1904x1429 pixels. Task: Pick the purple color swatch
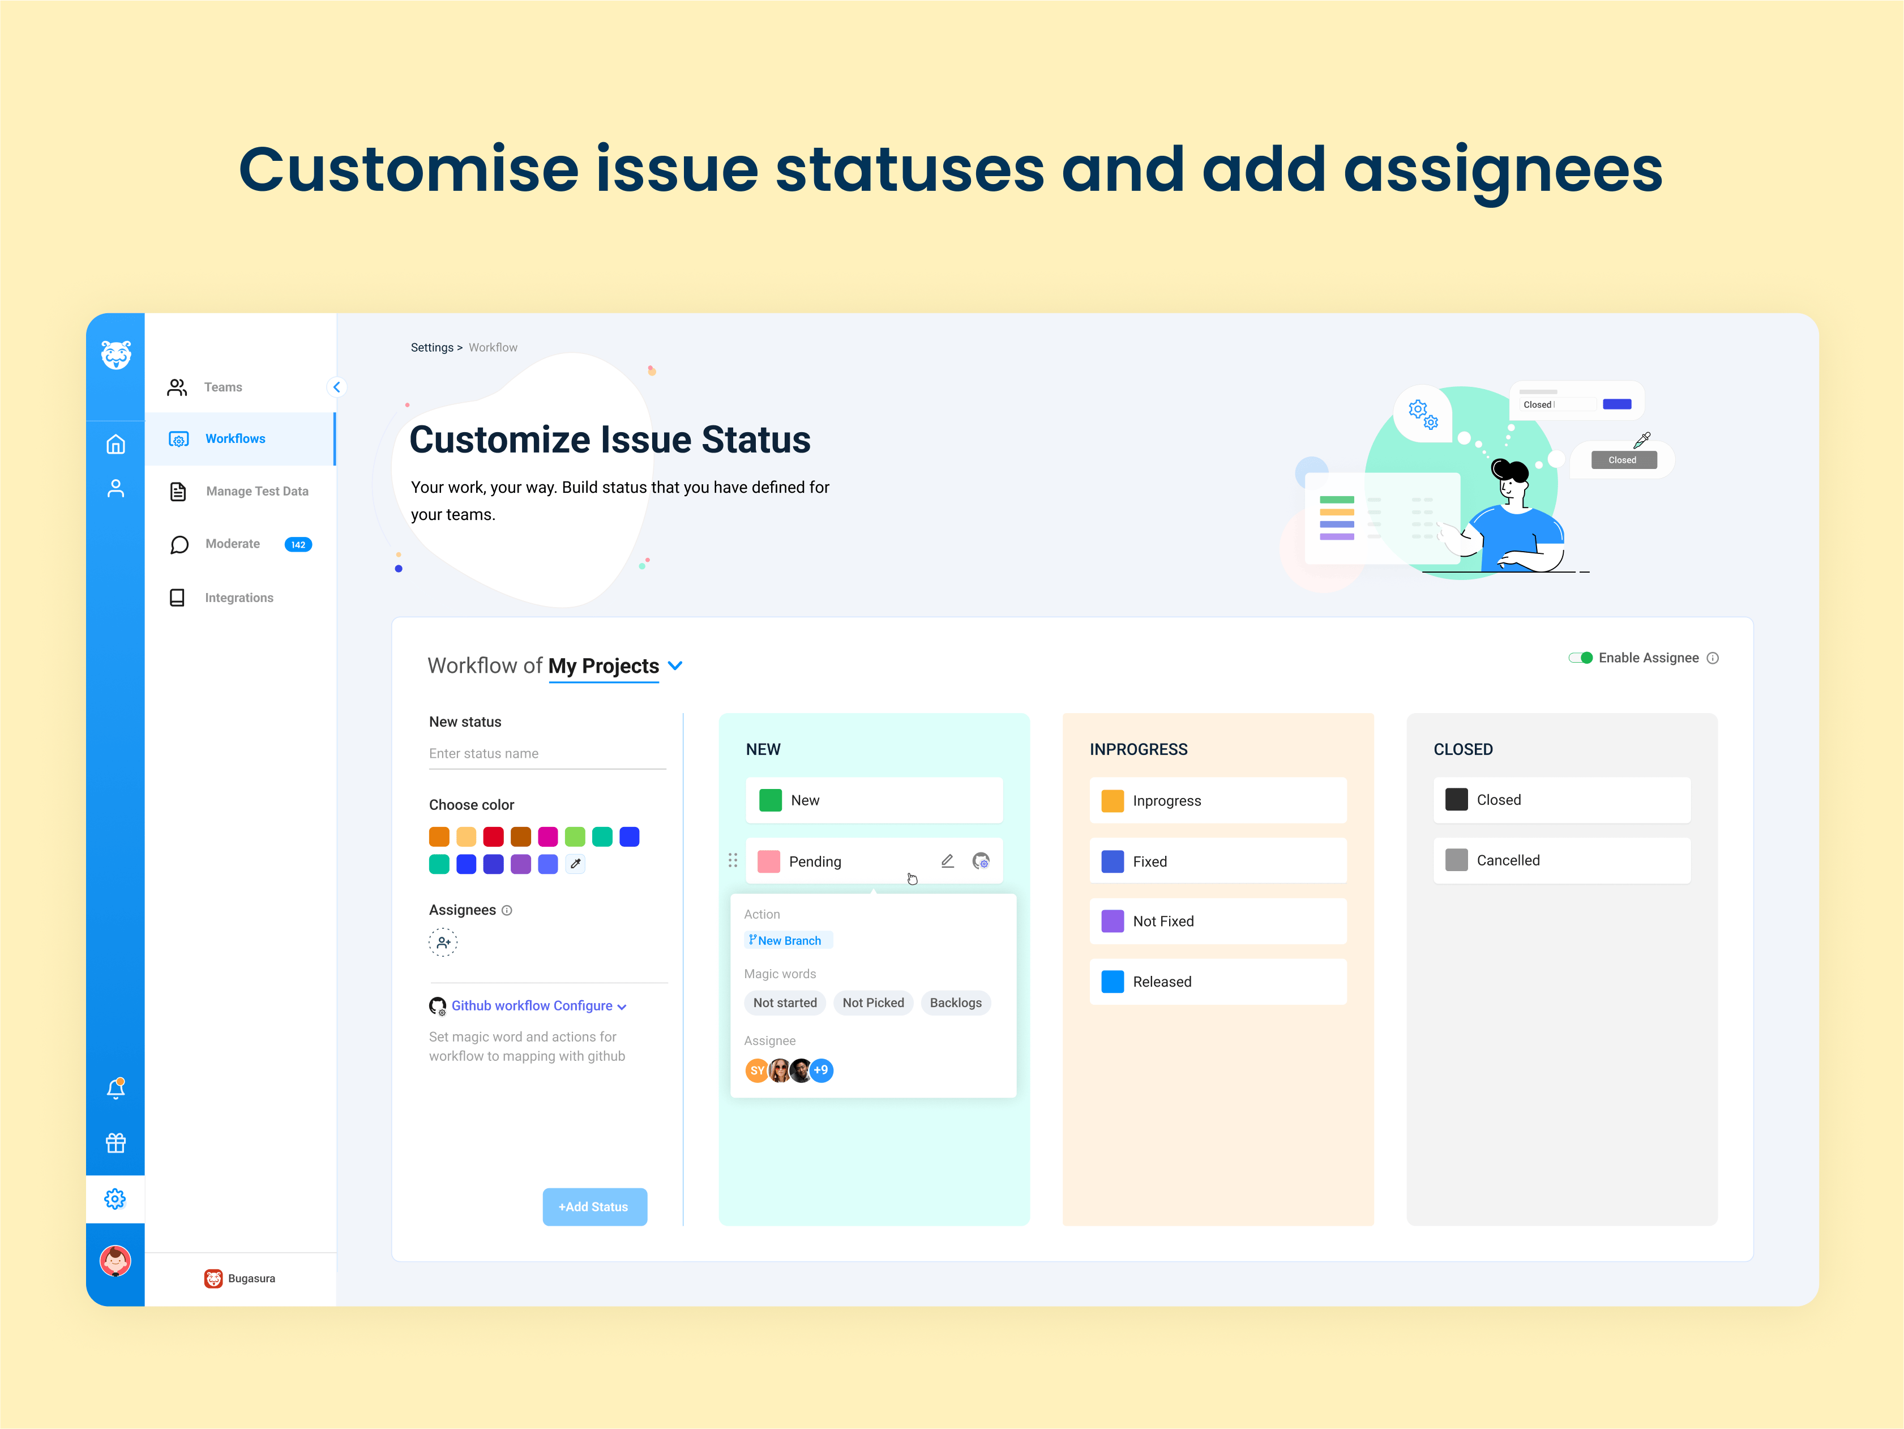tap(521, 864)
